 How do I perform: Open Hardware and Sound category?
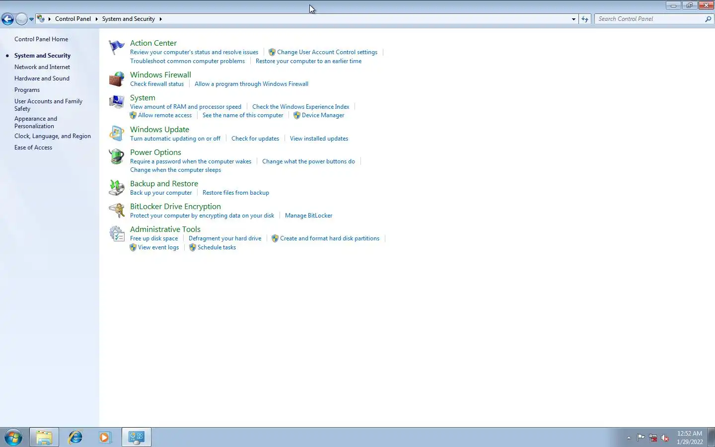click(x=42, y=78)
